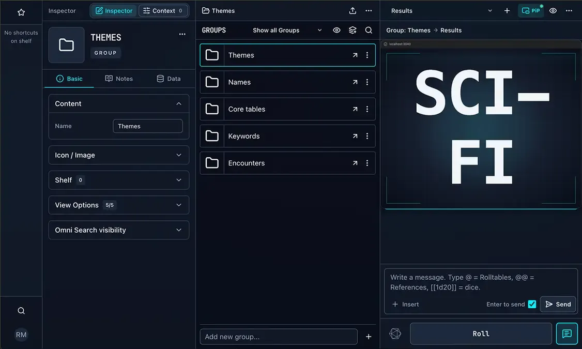Image resolution: width=582 pixels, height=349 pixels.
Task: Toggle the PiP mode button
Action: (x=531, y=11)
